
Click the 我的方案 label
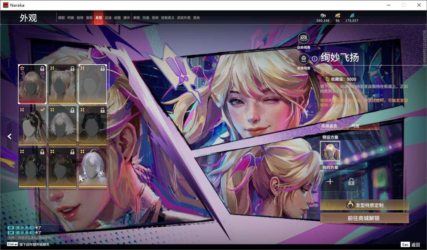tap(330, 167)
